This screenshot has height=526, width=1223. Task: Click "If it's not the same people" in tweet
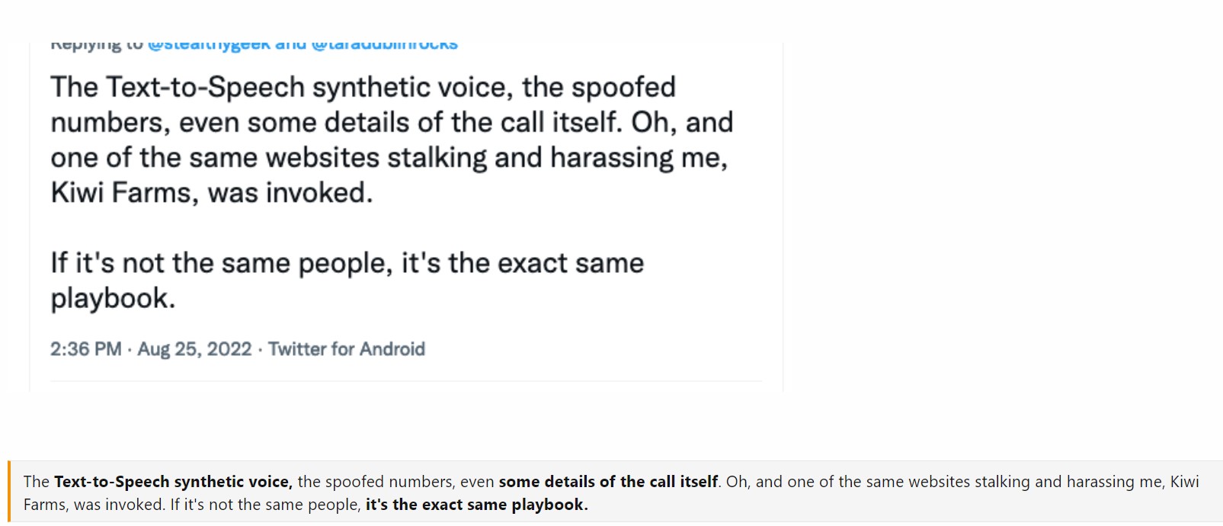(x=221, y=263)
